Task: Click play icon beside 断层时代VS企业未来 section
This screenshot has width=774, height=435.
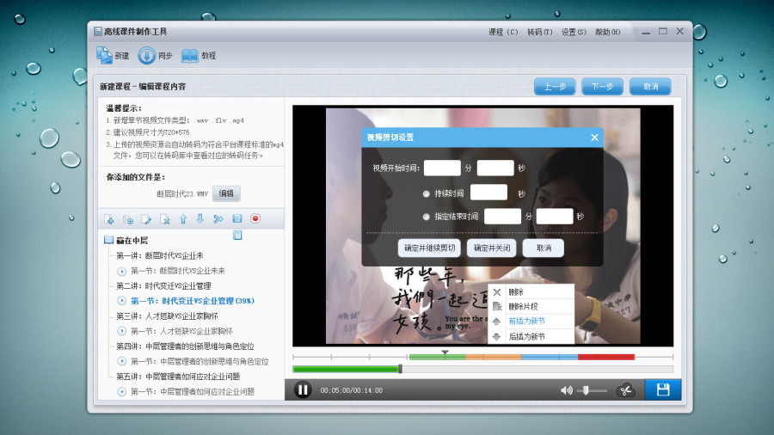Action: click(122, 271)
